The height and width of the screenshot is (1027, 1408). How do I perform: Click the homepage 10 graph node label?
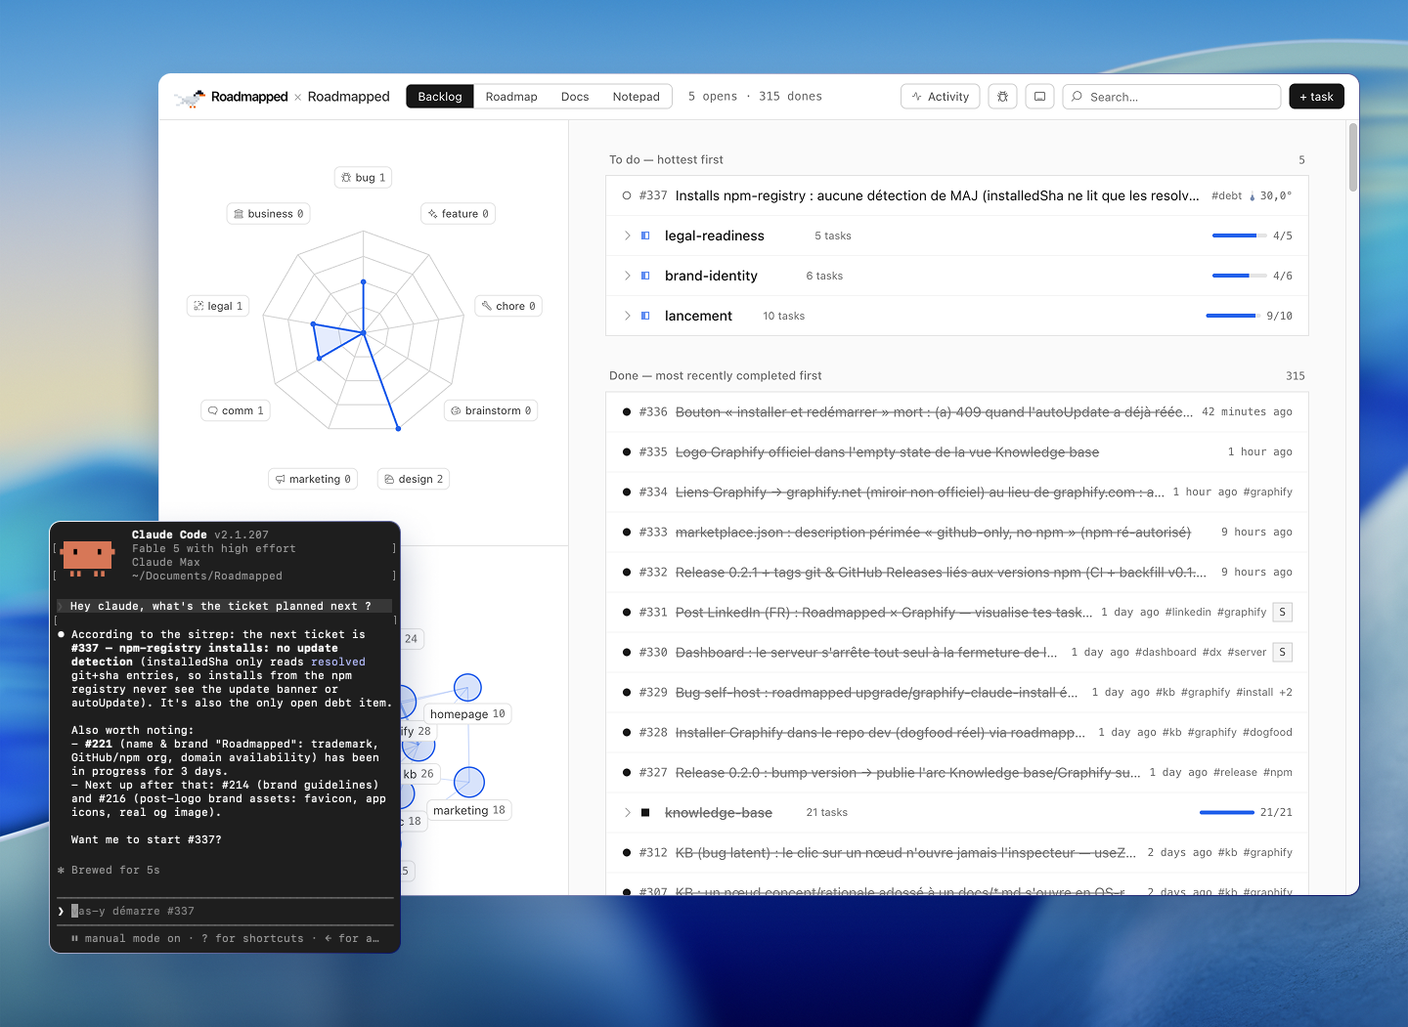click(467, 714)
